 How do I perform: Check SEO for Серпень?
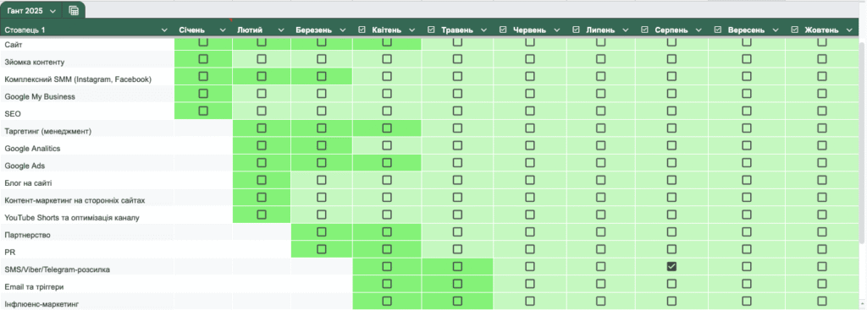tap(671, 111)
